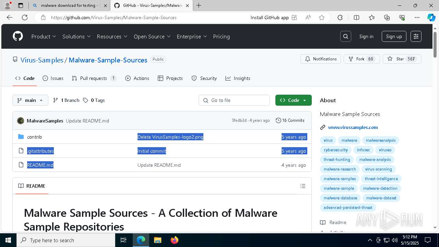This screenshot has width=439, height=247.
Task: Open the notification center icon
Action: coord(428,240)
